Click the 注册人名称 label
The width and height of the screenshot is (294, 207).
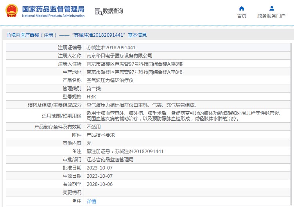click(70, 56)
